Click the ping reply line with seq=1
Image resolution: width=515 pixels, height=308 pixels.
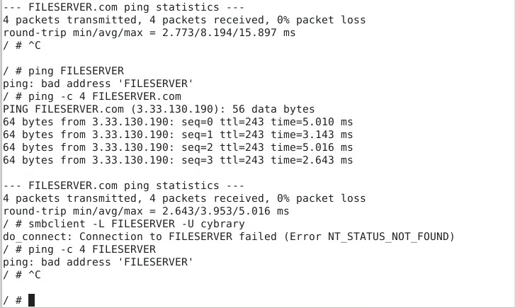pos(177,135)
